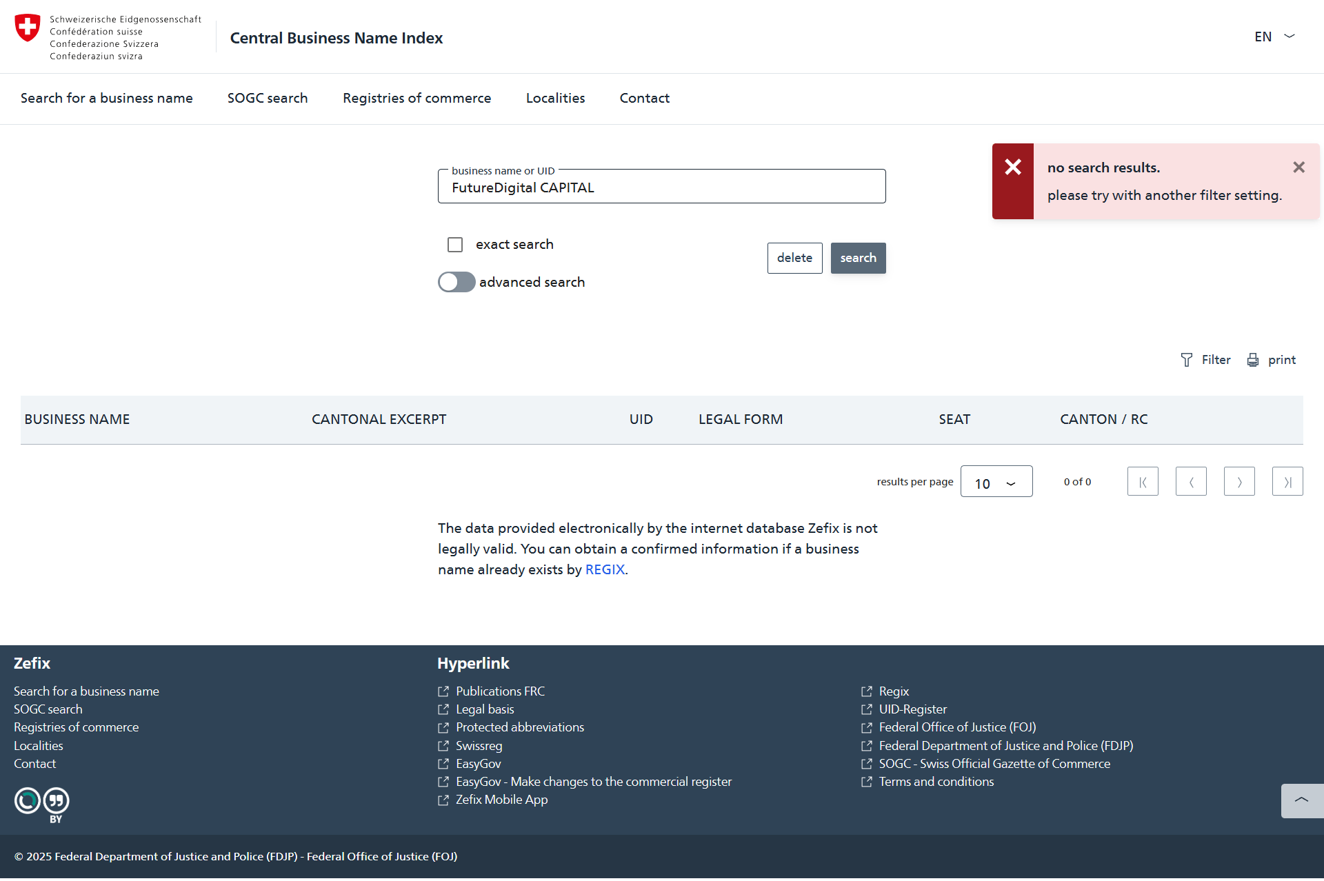Click the LEGAL FORM column header
Viewport: 1324px width, 881px height.
pos(741,419)
